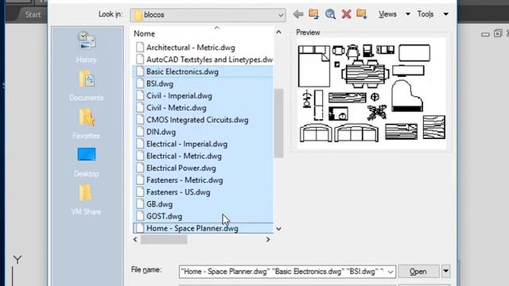The width and height of the screenshot is (509, 286).
Task: Click file icon beside GOST.dwg
Action: 140,216
